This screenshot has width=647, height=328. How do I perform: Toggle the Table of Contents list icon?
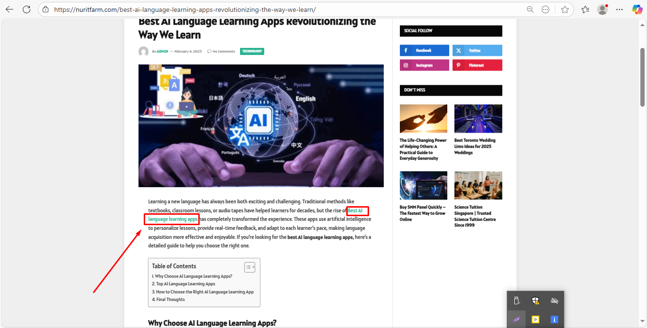tap(250, 267)
